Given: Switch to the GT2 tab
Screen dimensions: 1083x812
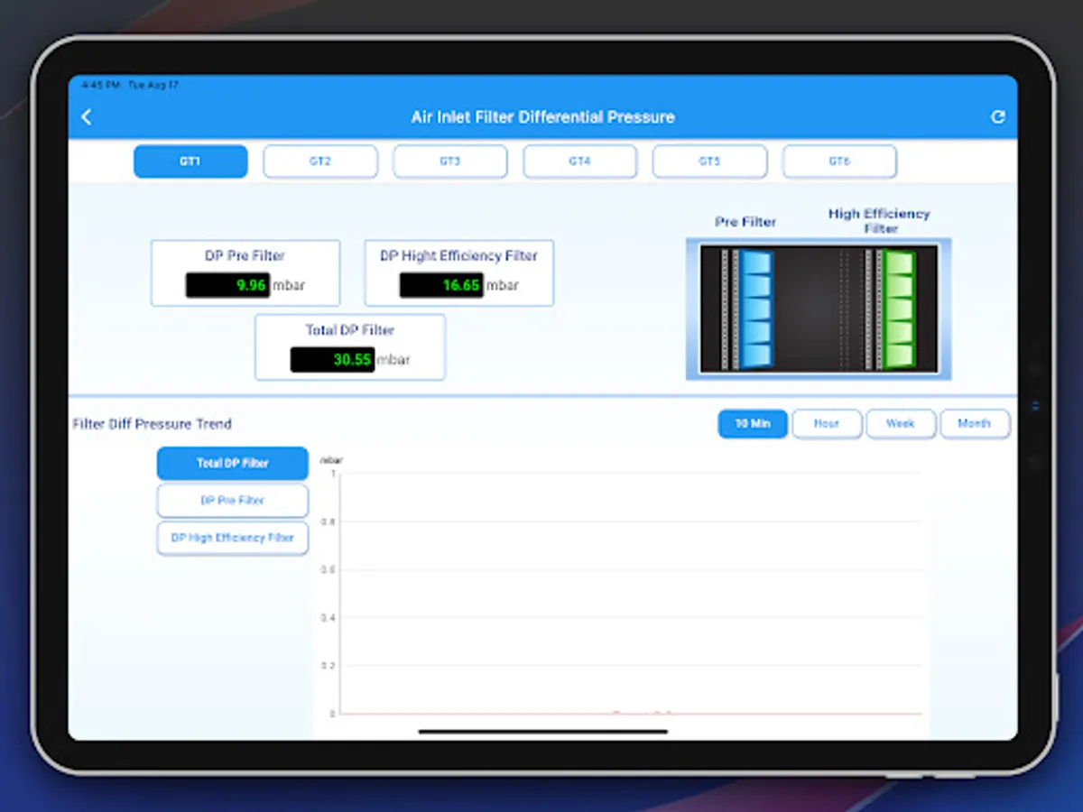Looking at the screenshot, I should pos(320,161).
